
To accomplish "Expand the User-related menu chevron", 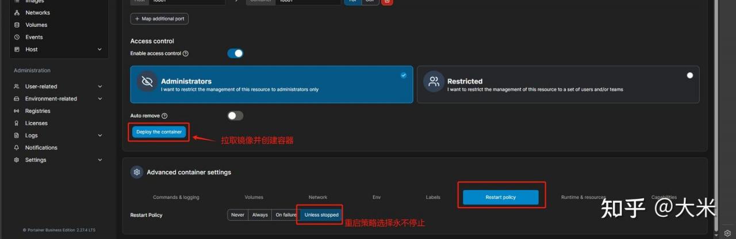I will click(x=99, y=86).
